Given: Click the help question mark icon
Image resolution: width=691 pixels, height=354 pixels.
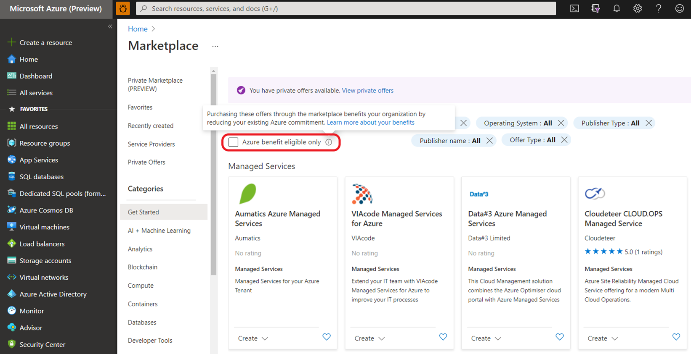Looking at the screenshot, I should (659, 8).
